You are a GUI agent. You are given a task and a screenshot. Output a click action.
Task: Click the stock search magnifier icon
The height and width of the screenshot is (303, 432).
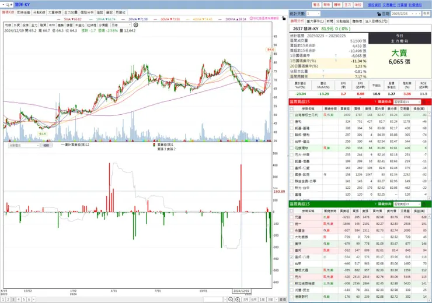tap(8, 5)
